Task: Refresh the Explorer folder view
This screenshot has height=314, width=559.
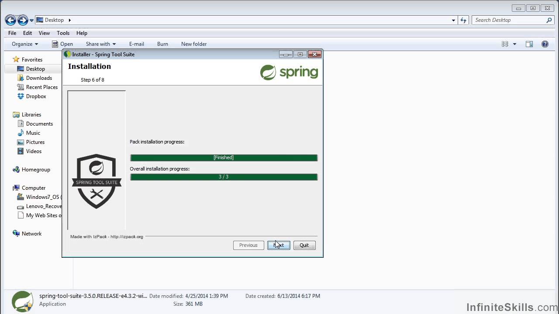Action: [x=463, y=20]
